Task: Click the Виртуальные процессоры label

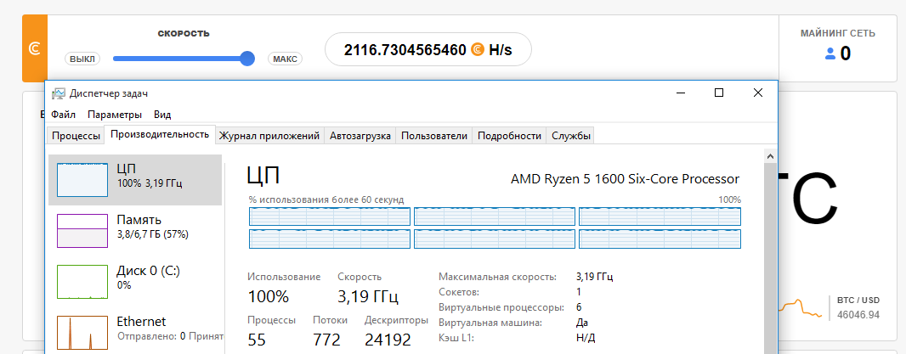Action: click(x=501, y=307)
